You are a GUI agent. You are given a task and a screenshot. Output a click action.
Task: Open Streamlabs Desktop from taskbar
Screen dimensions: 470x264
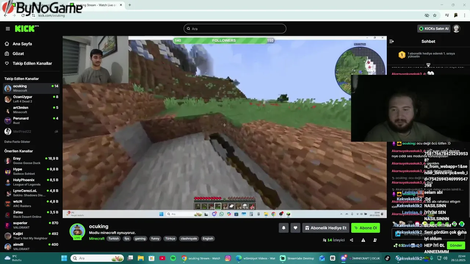coord(297,258)
